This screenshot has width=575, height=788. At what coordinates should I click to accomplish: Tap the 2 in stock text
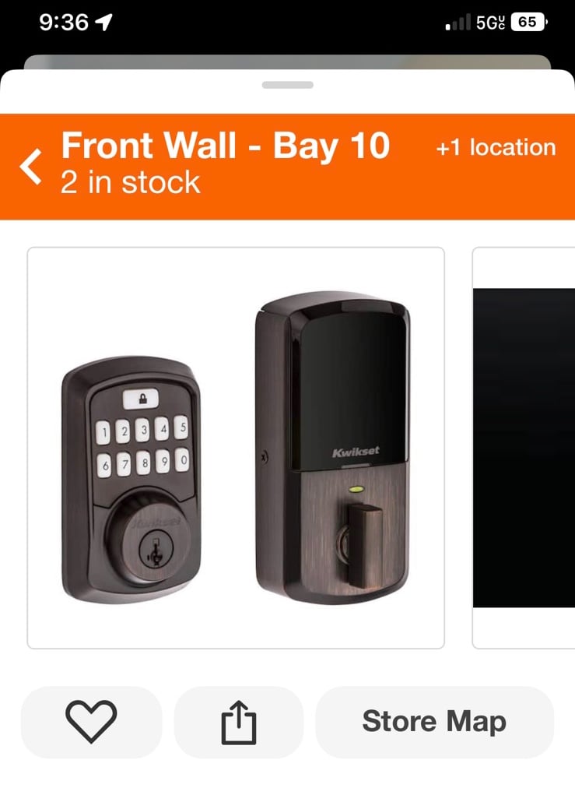(130, 182)
